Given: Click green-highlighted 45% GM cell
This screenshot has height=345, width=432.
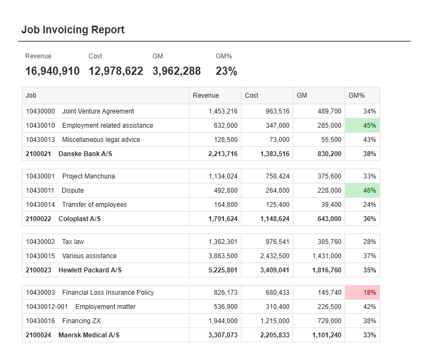Looking at the screenshot, I should click(x=362, y=126).
